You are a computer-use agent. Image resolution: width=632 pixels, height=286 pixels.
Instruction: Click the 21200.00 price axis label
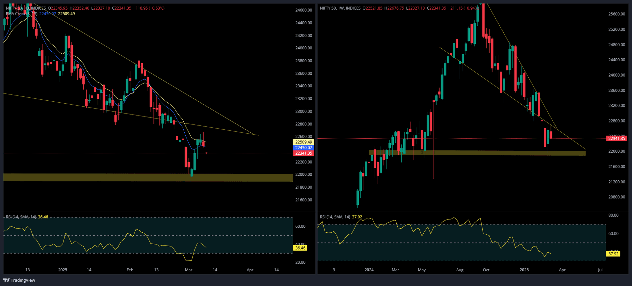(617, 182)
